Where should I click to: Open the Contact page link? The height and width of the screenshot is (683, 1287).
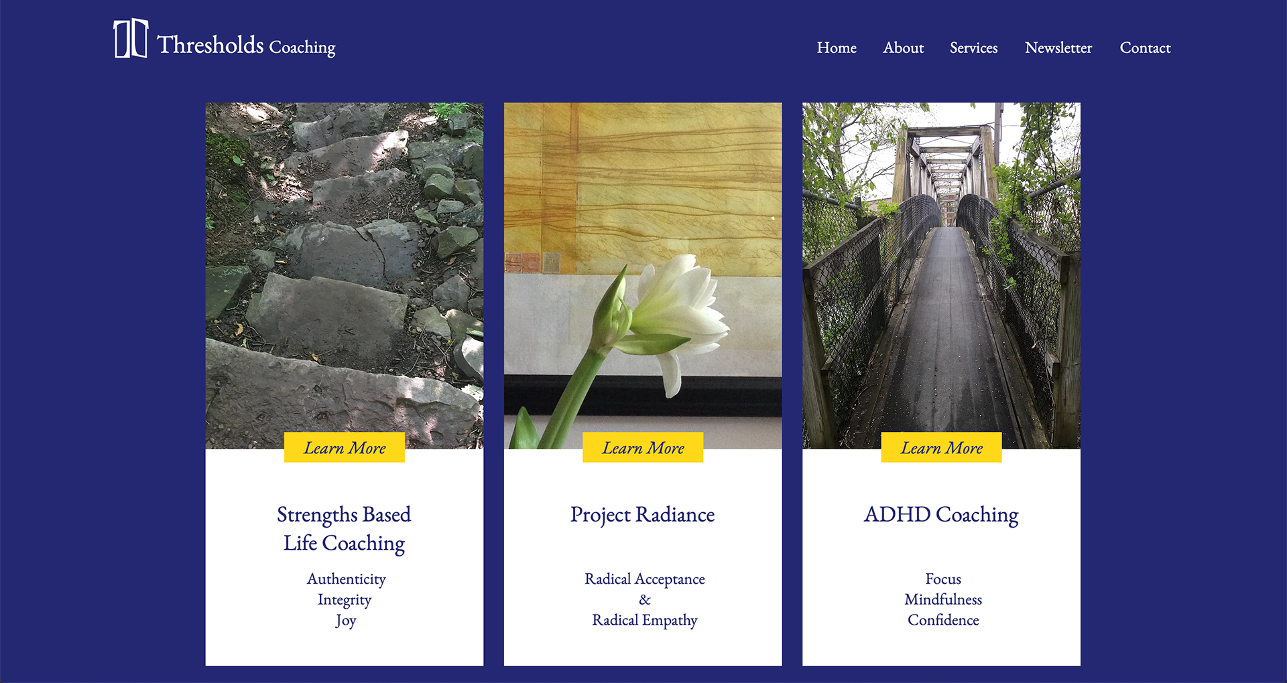(1145, 48)
